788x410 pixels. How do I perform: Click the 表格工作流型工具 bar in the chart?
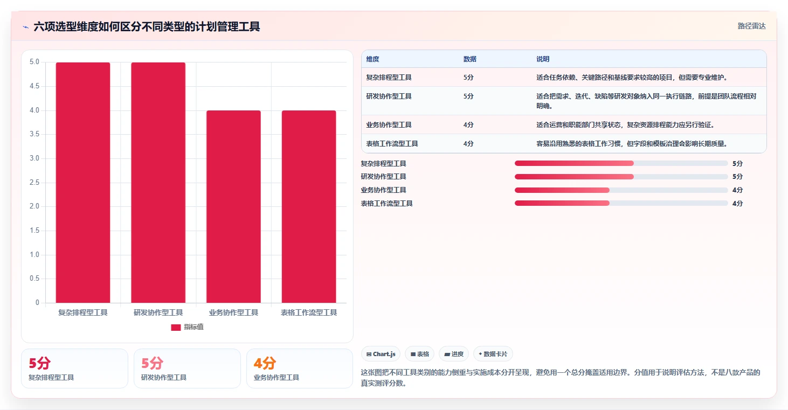click(309, 206)
